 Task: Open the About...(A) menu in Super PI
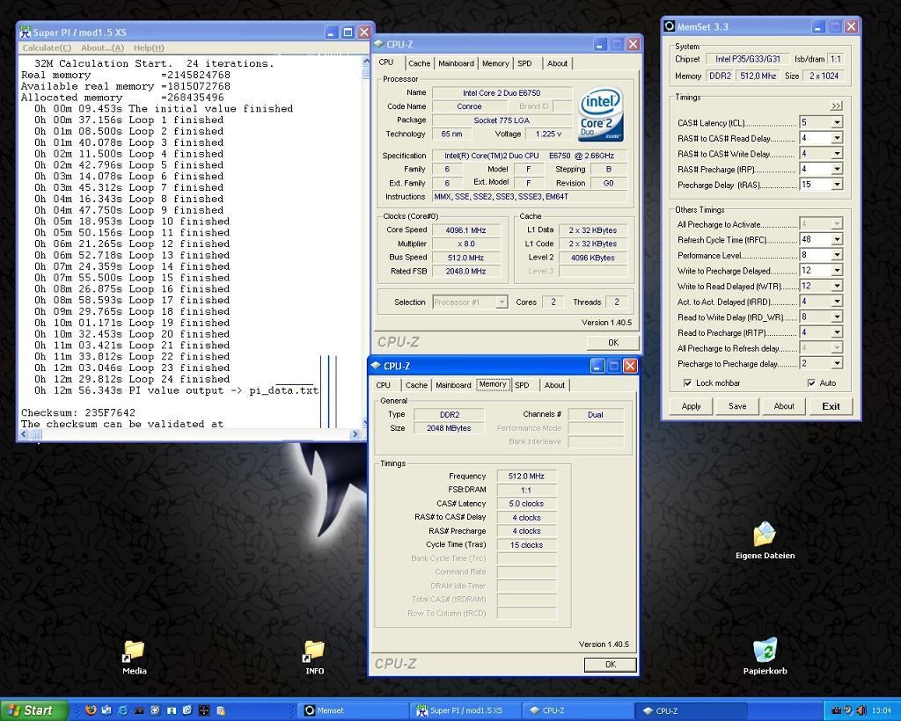102,47
